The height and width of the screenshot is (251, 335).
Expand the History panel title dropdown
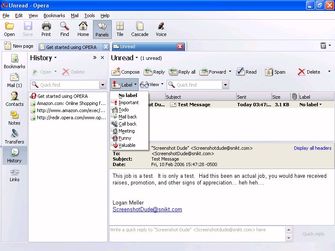click(55, 58)
